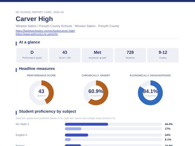Click the 6.1% value for English II
Image resolution: width=195 pixels, height=146 pixels.
pos(168,140)
